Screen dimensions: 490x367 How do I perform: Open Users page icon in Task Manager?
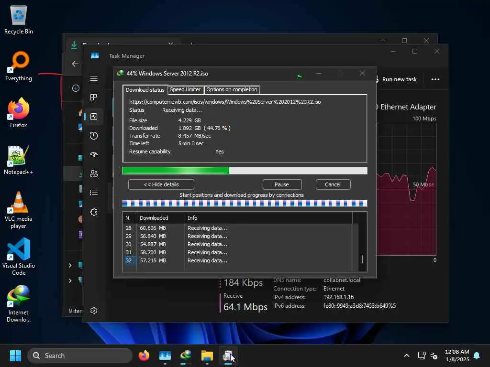pyautogui.click(x=94, y=174)
